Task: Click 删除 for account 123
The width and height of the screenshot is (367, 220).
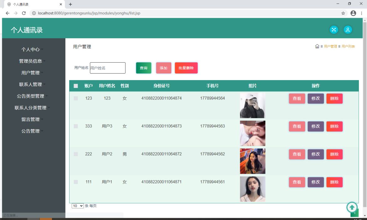Action: tap(334, 99)
